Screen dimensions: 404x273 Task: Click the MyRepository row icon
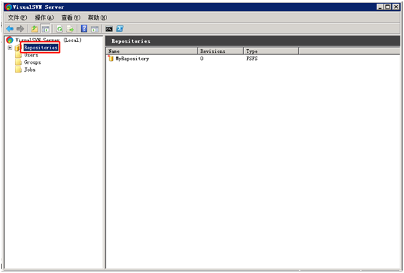click(111, 59)
